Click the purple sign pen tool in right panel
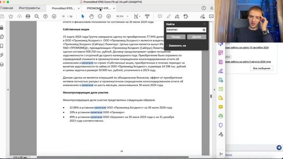 click(x=221, y=71)
